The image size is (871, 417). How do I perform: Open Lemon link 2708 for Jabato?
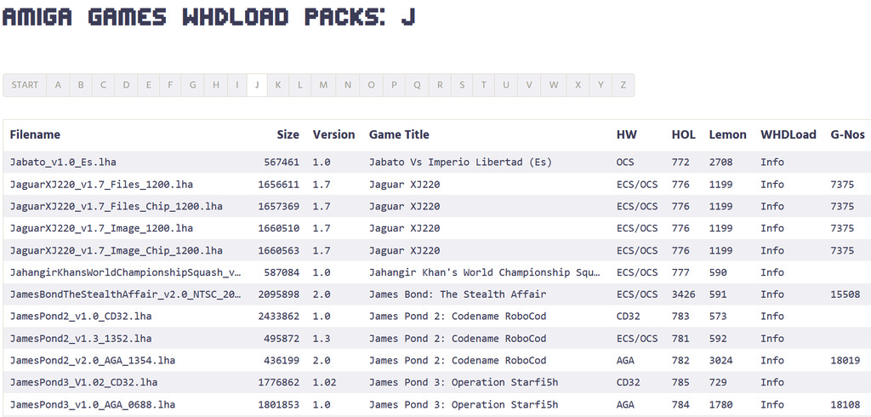coord(721,162)
